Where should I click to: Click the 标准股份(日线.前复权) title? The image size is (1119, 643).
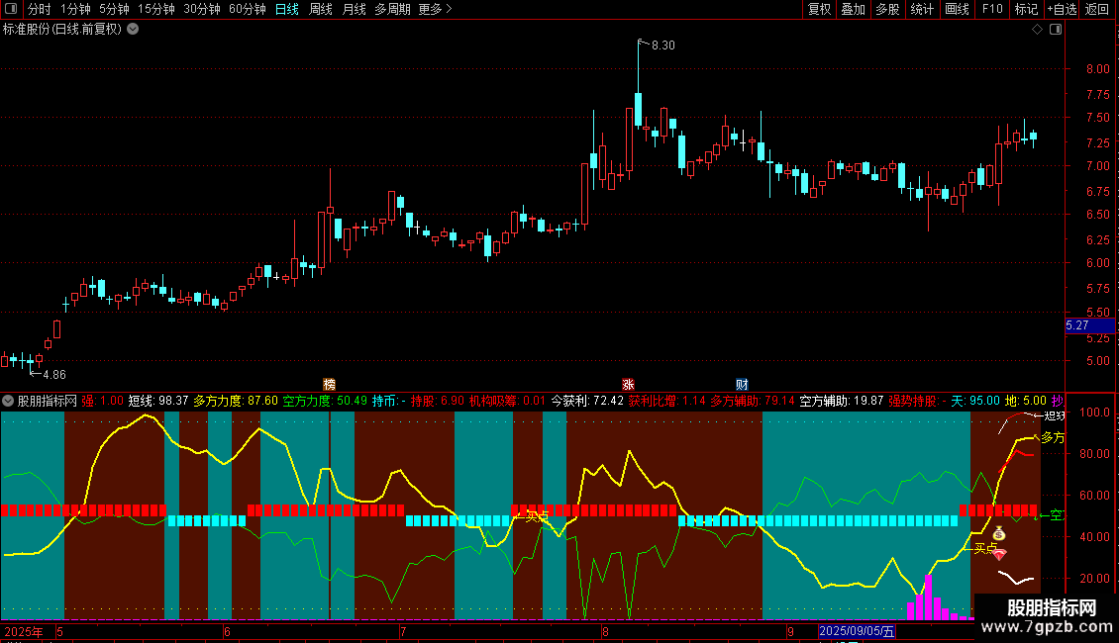point(62,30)
